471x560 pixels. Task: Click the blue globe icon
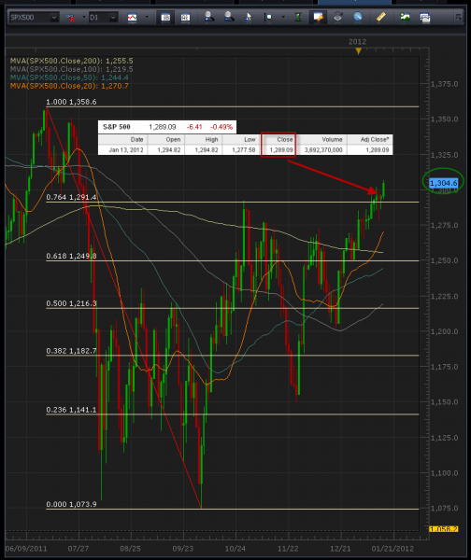(358, 17)
